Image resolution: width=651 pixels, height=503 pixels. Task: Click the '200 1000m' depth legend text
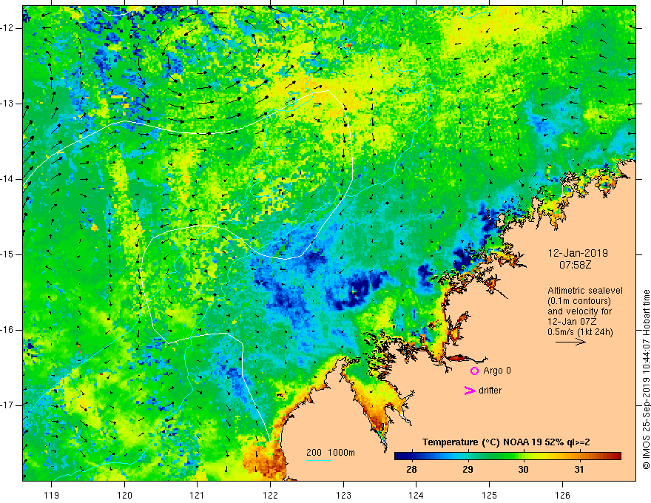point(331,453)
